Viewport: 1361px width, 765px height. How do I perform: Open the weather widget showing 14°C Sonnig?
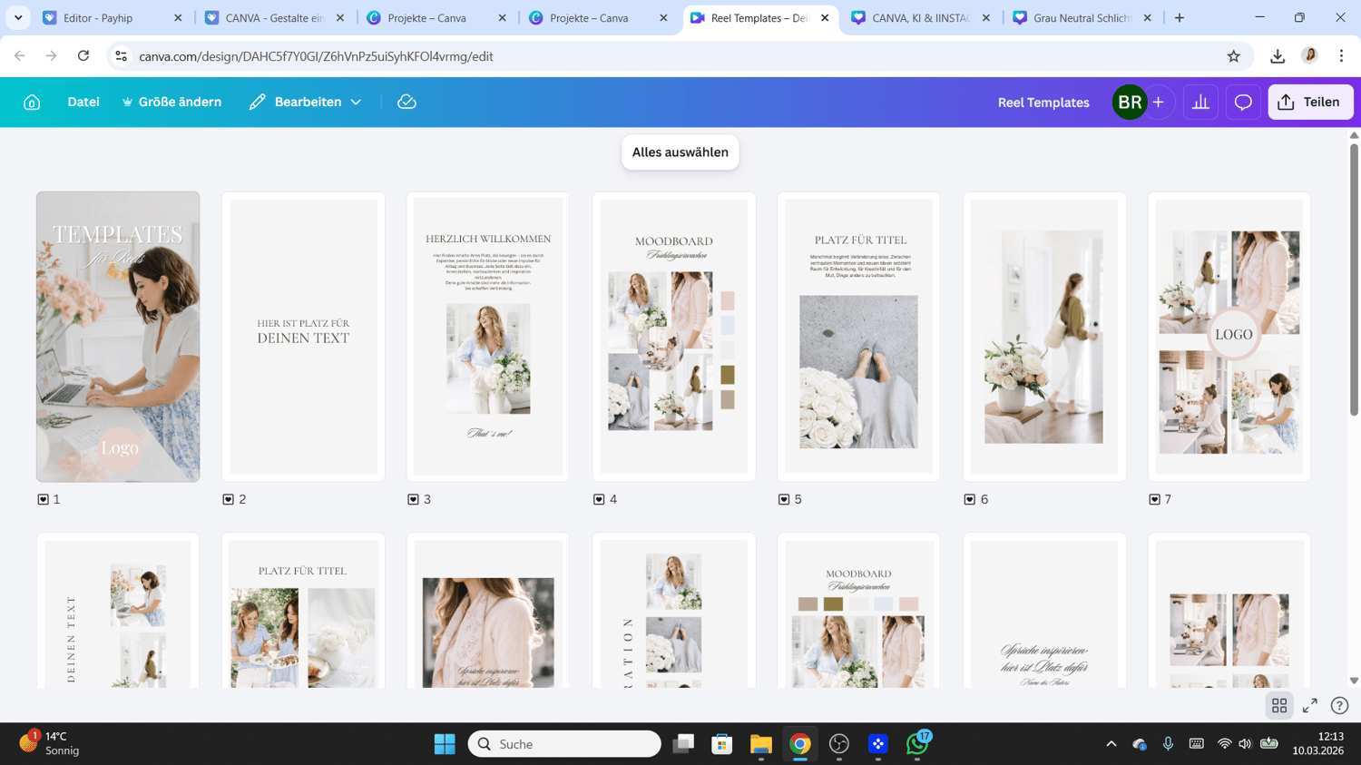(50, 744)
